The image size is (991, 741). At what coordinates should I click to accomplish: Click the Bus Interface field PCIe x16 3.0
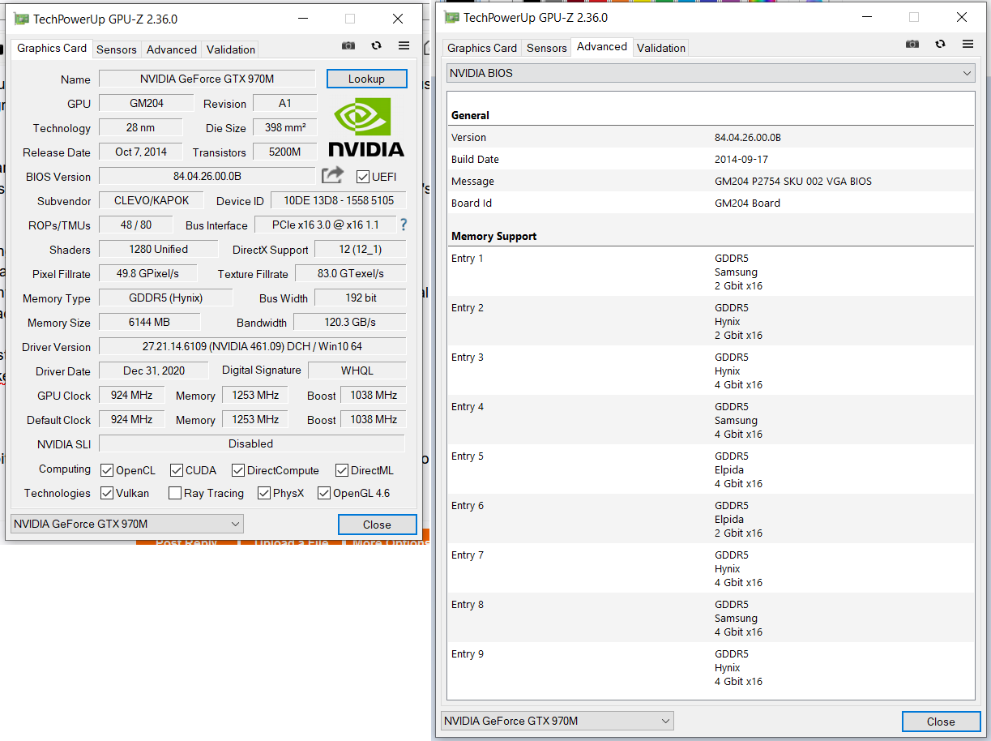coord(325,225)
